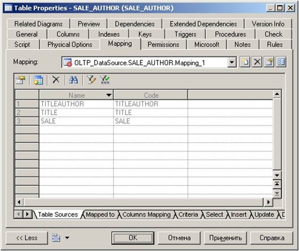Click the OK button
Image resolution: width=299 pixels, height=251 pixels.
click(x=133, y=238)
